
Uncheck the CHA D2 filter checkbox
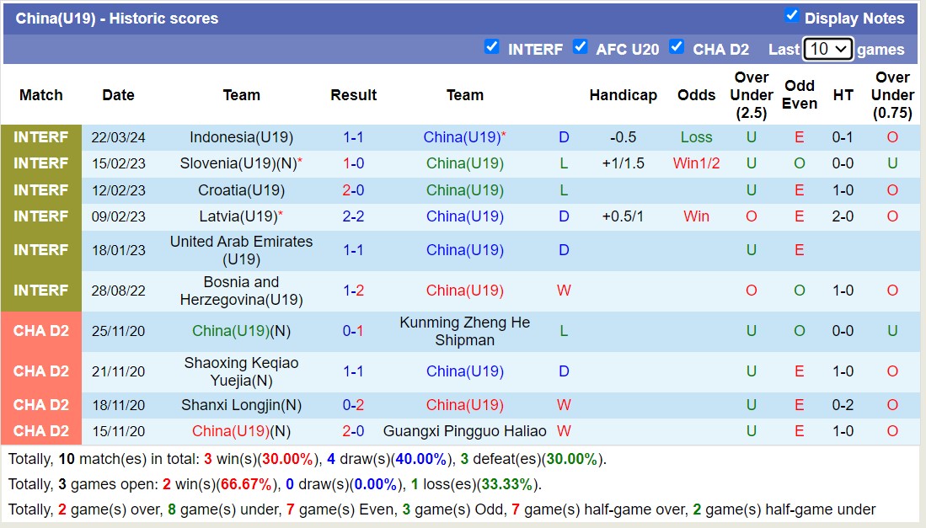click(x=677, y=48)
